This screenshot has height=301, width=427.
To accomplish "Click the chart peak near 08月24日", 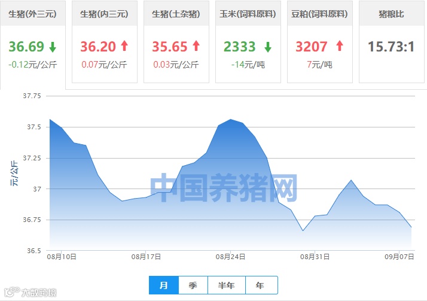I will tap(231, 119).
